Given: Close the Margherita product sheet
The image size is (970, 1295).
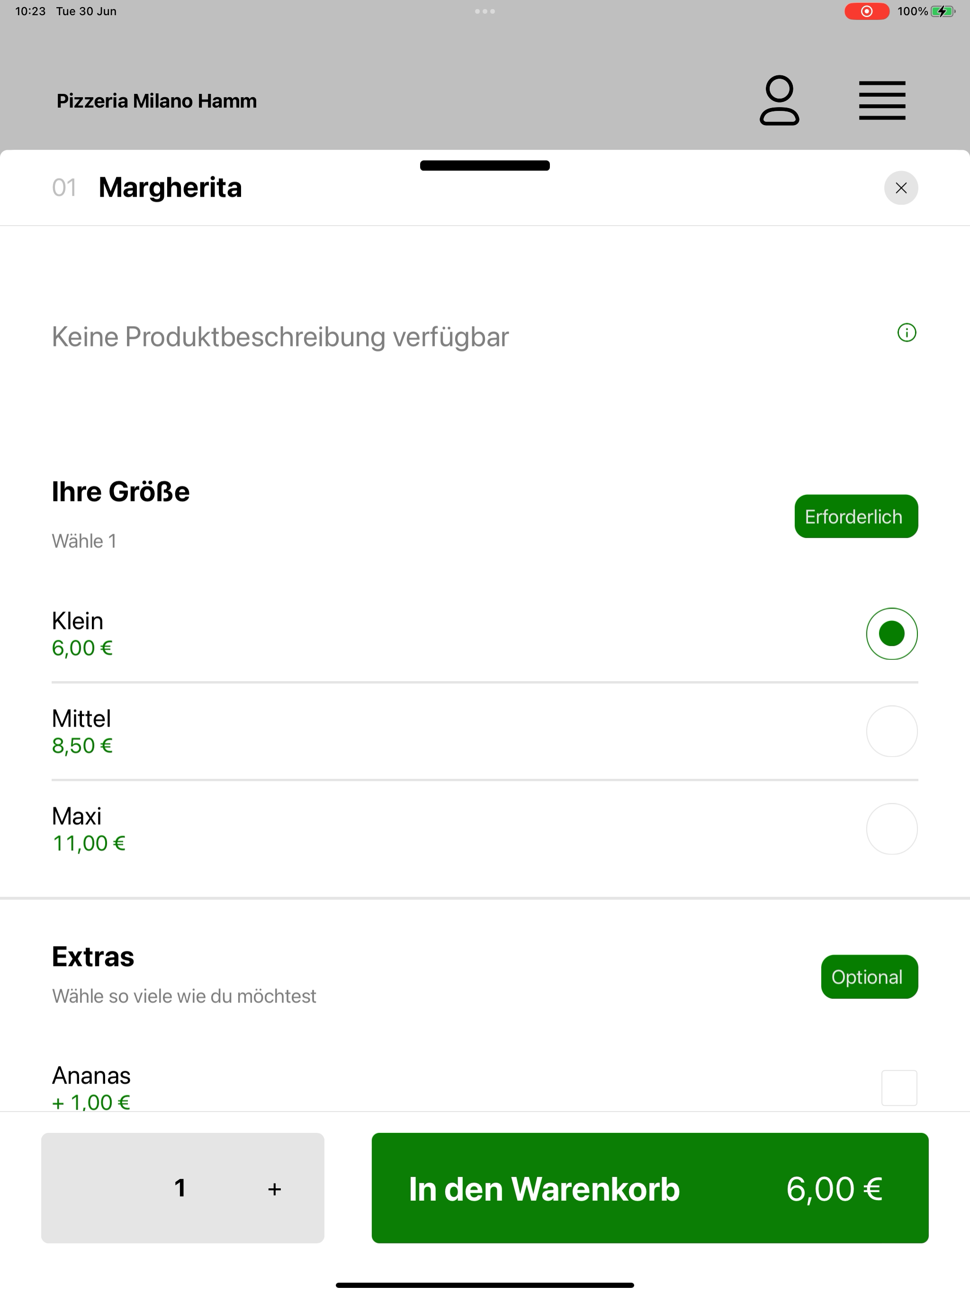Looking at the screenshot, I should (x=900, y=188).
